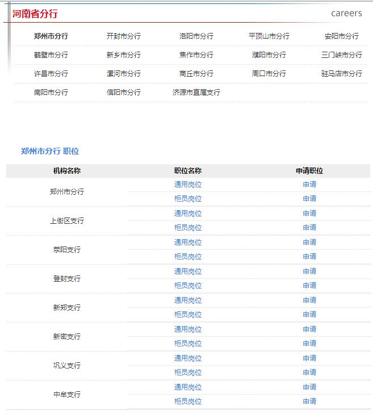Click the 河南省分行 page heading
This screenshot has height=414, width=373.
pos(35,14)
